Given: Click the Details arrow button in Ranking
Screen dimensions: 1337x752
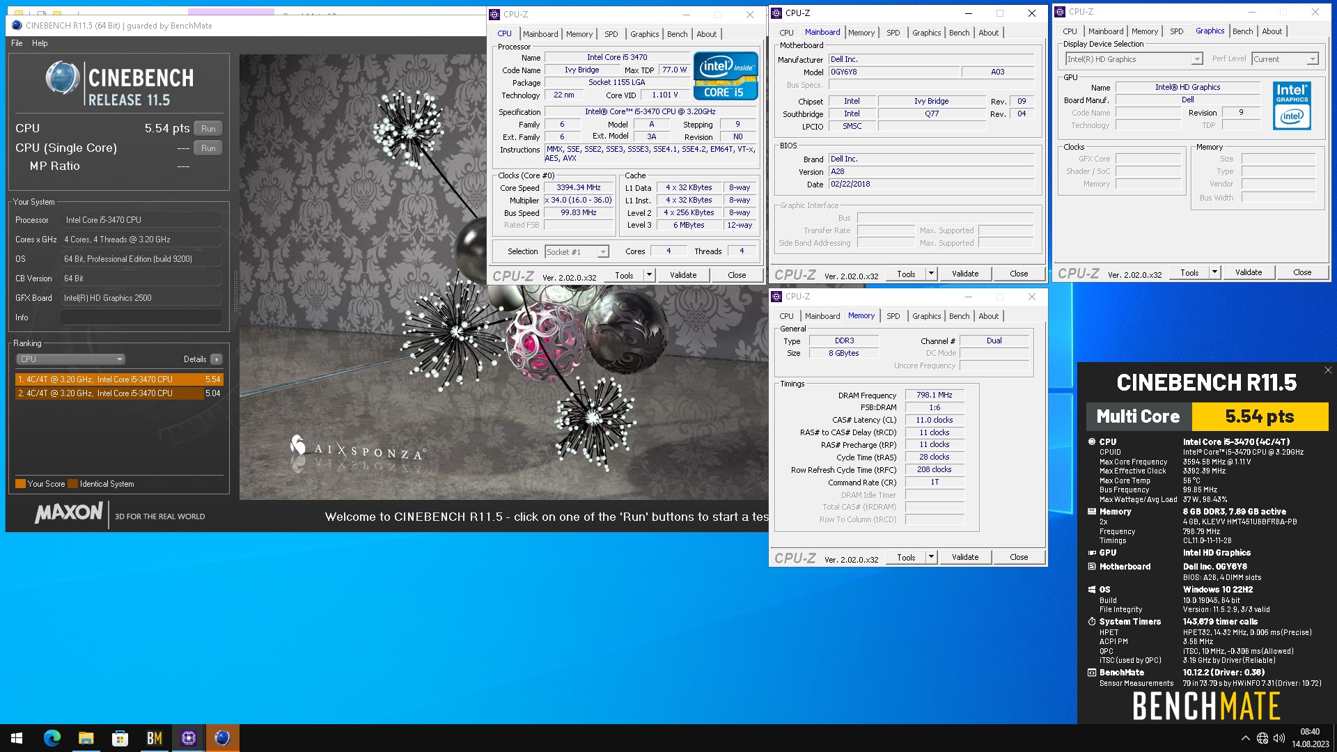Looking at the screenshot, I should click(x=217, y=359).
